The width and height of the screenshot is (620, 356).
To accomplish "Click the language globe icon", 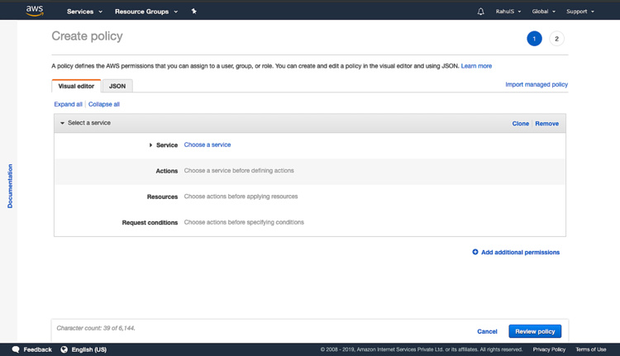I will [64, 349].
